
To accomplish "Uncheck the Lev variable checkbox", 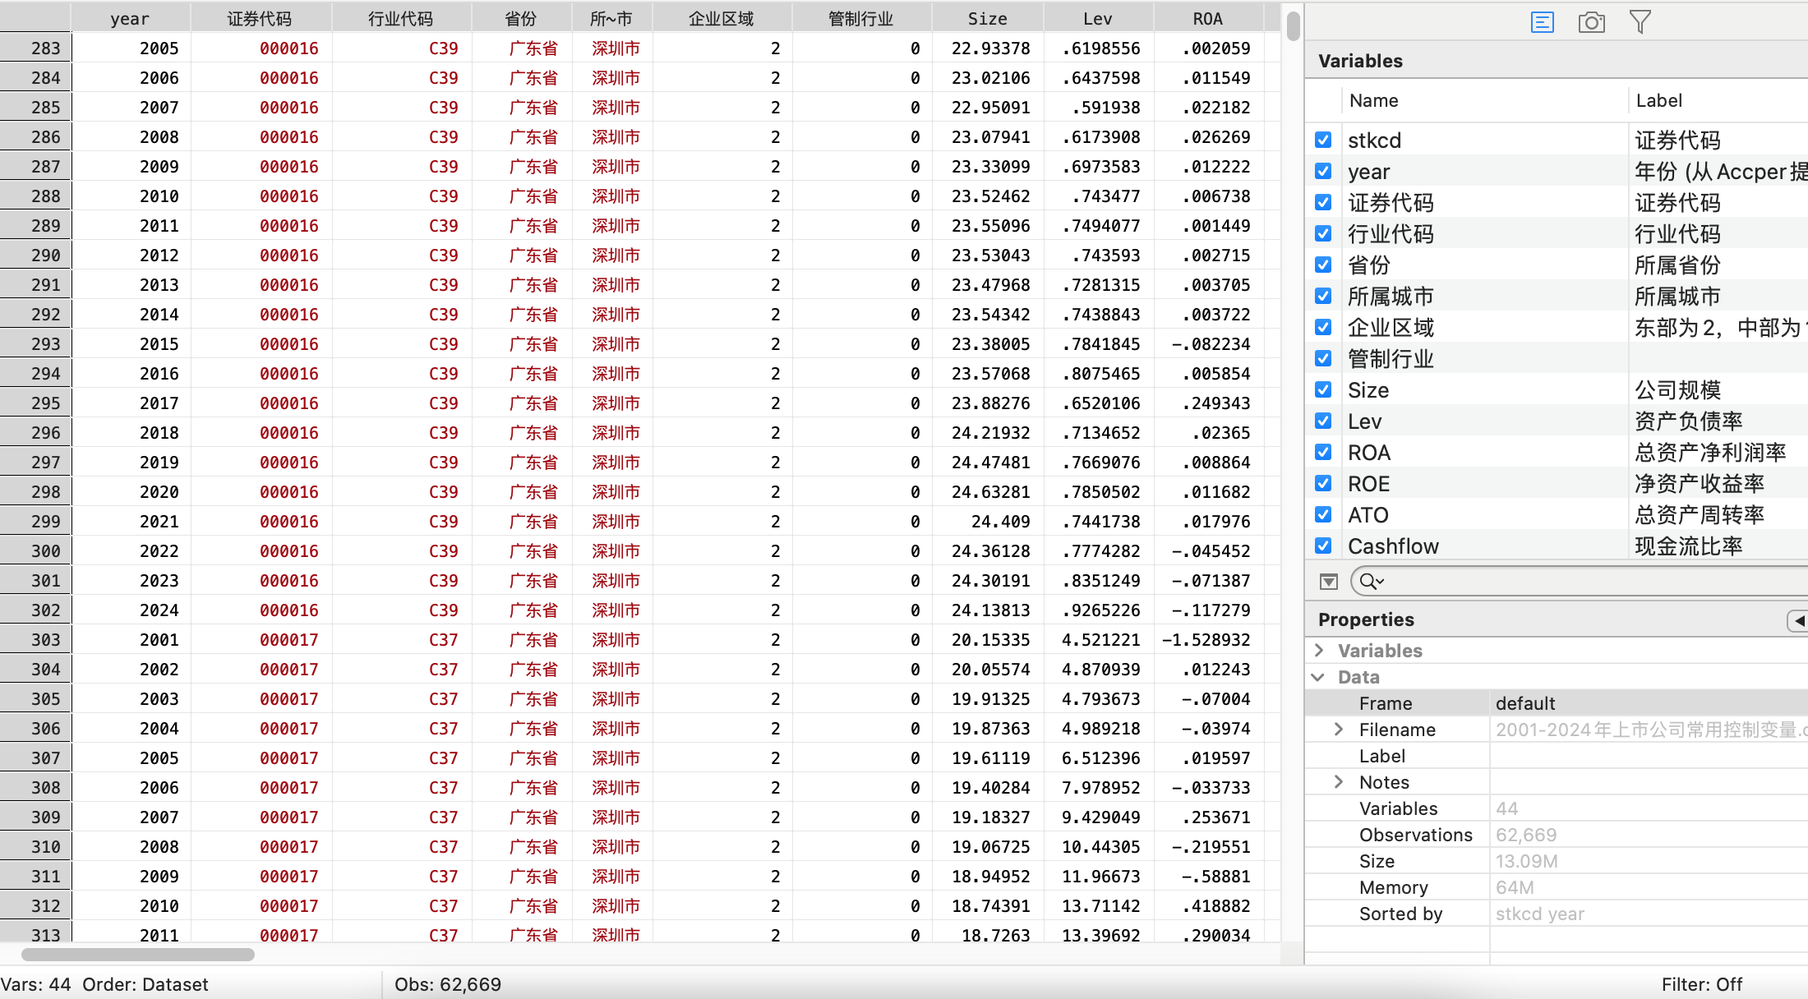I will 1323,421.
